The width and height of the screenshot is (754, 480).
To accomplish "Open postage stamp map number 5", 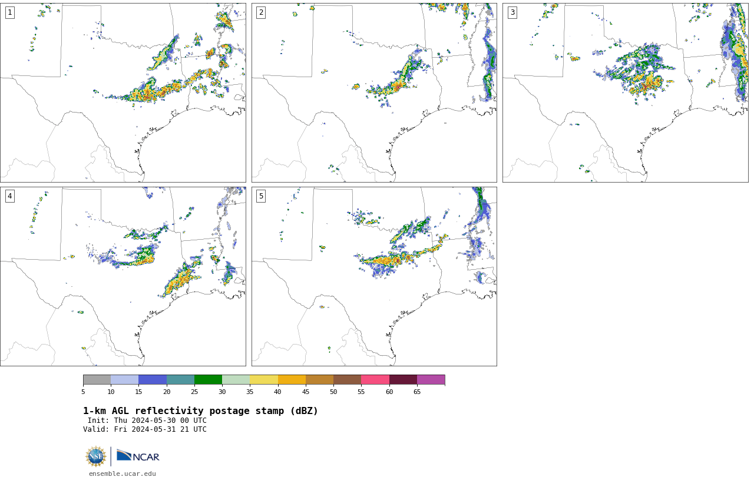I will coord(374,276).
